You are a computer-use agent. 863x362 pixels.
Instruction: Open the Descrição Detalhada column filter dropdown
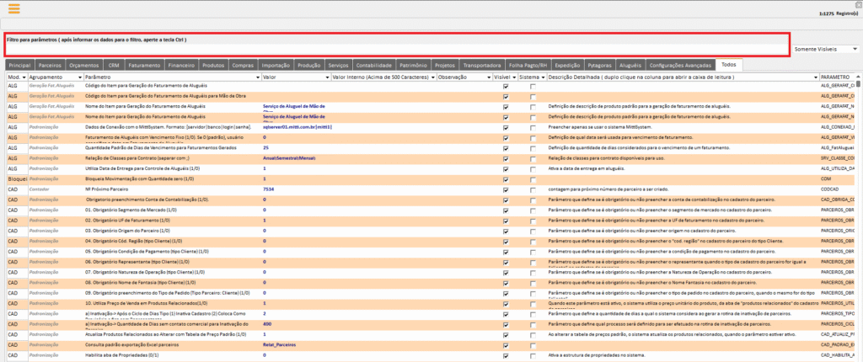(815, 77)
